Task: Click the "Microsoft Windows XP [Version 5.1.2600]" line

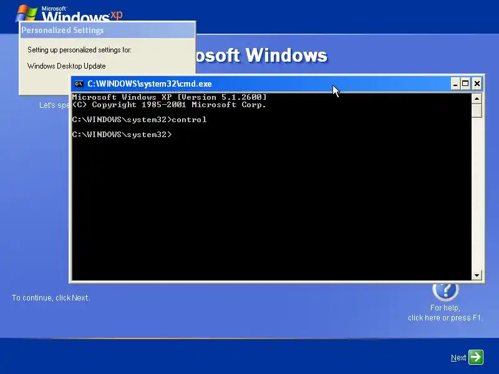Action: 169,97
